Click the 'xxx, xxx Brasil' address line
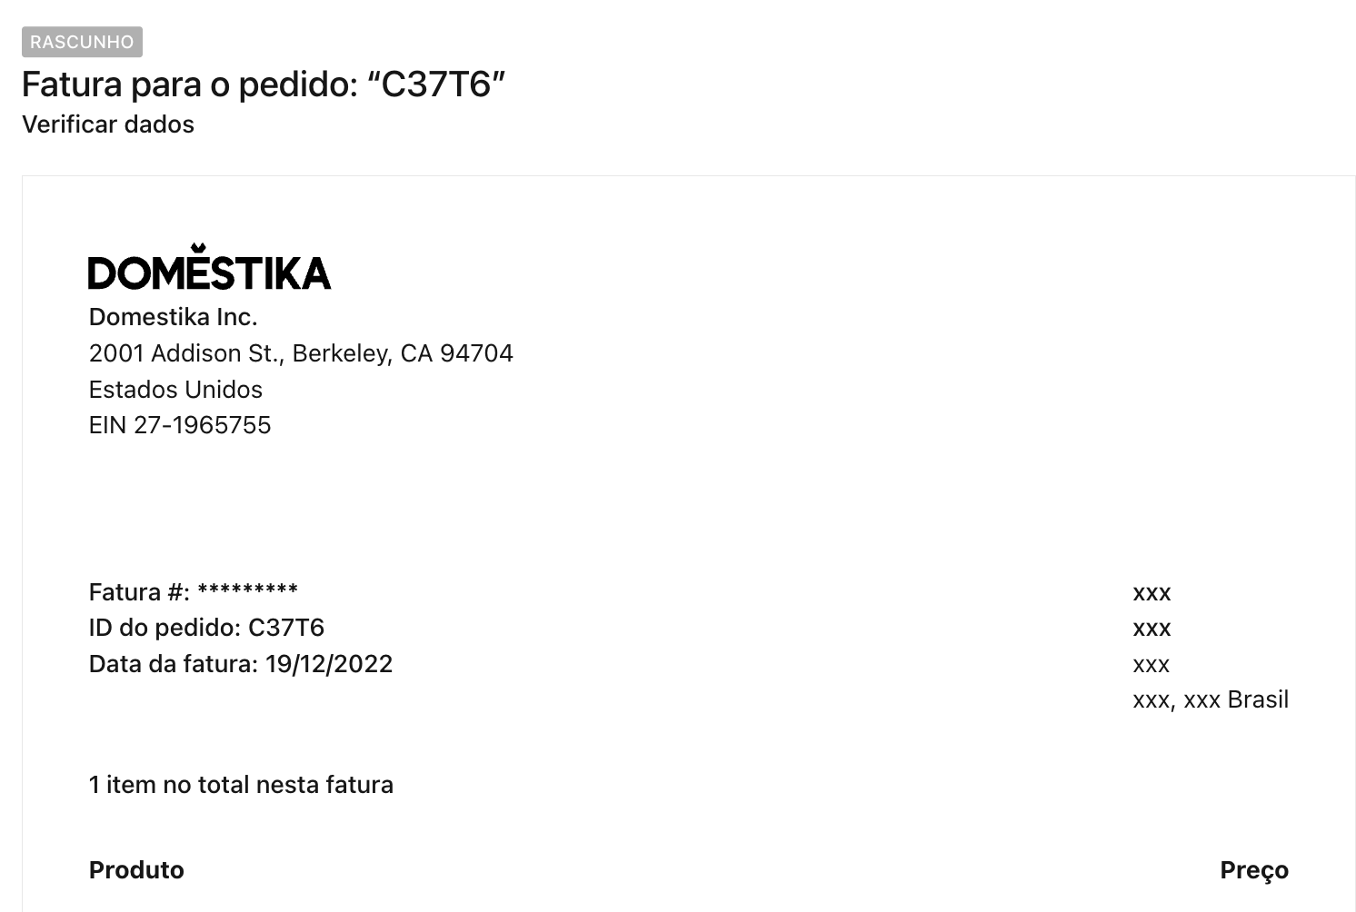This screenshot has height=912, width=1356. pos(1211,700)
